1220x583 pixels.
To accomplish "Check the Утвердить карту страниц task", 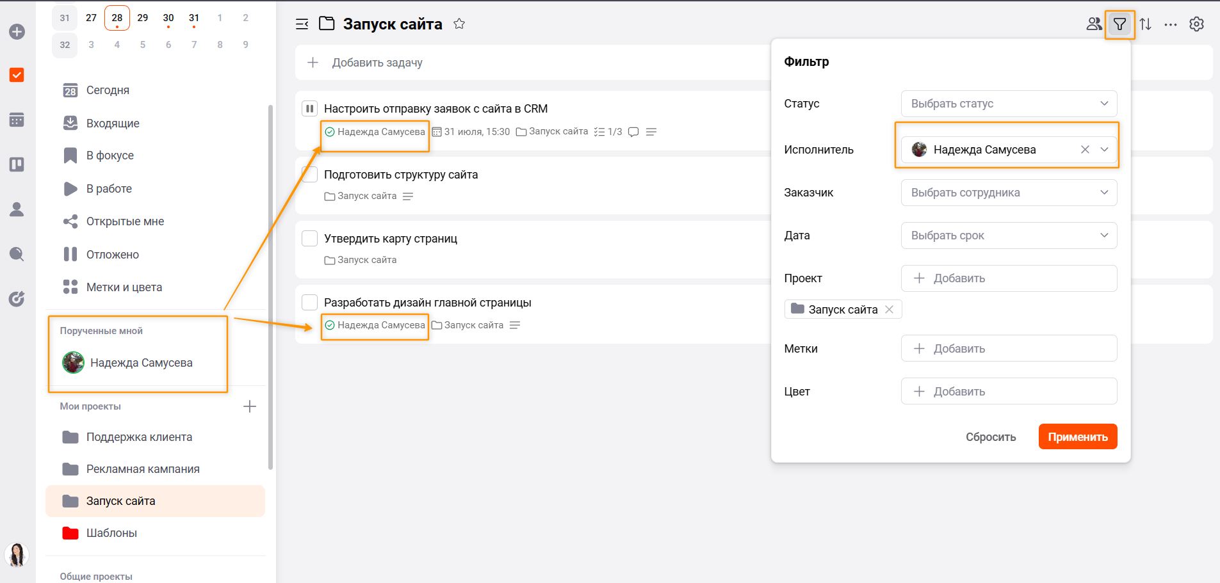I will pos(310,238).
